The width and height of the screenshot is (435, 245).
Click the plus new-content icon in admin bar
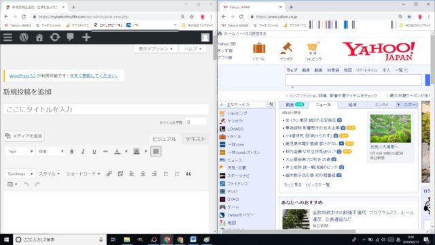(86, 37)
